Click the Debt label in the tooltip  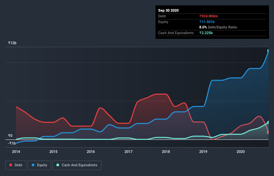click(x=162, y=16)
